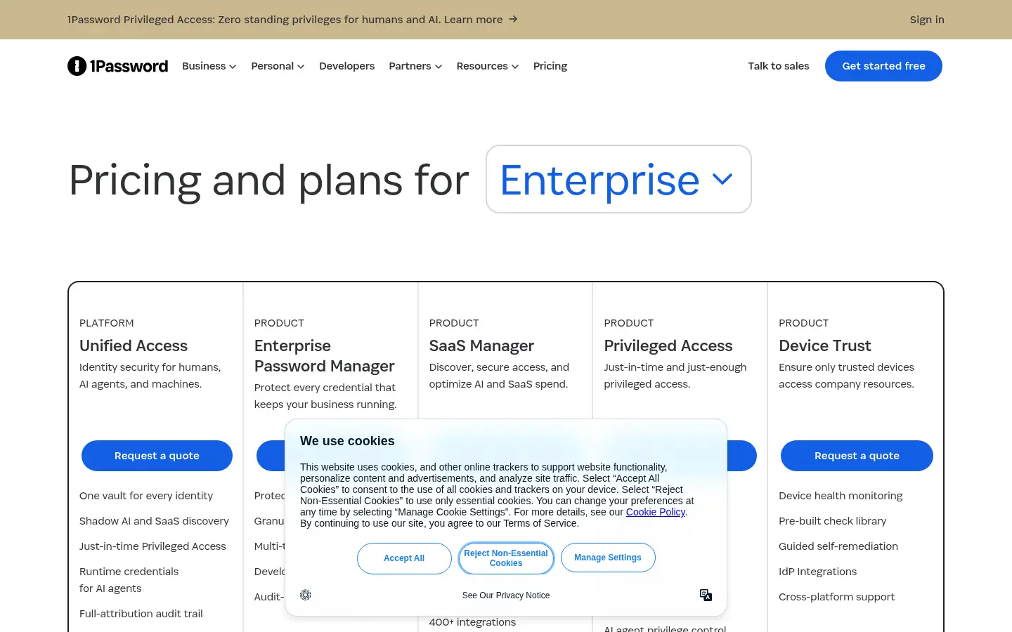Click the Enterprise Password Manager heading

[325, 356]
